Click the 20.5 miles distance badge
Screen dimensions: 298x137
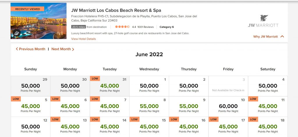[79, 27]
